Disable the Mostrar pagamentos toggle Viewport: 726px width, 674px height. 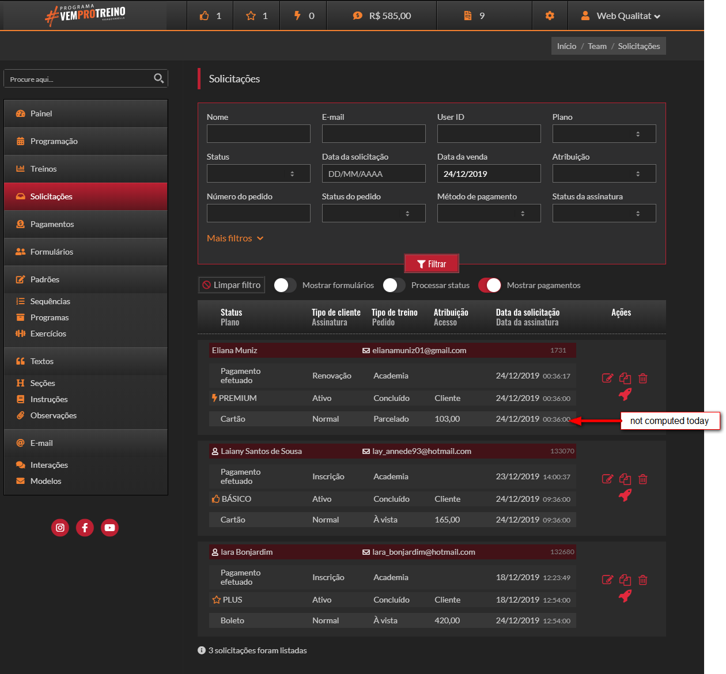click(490, 285)
